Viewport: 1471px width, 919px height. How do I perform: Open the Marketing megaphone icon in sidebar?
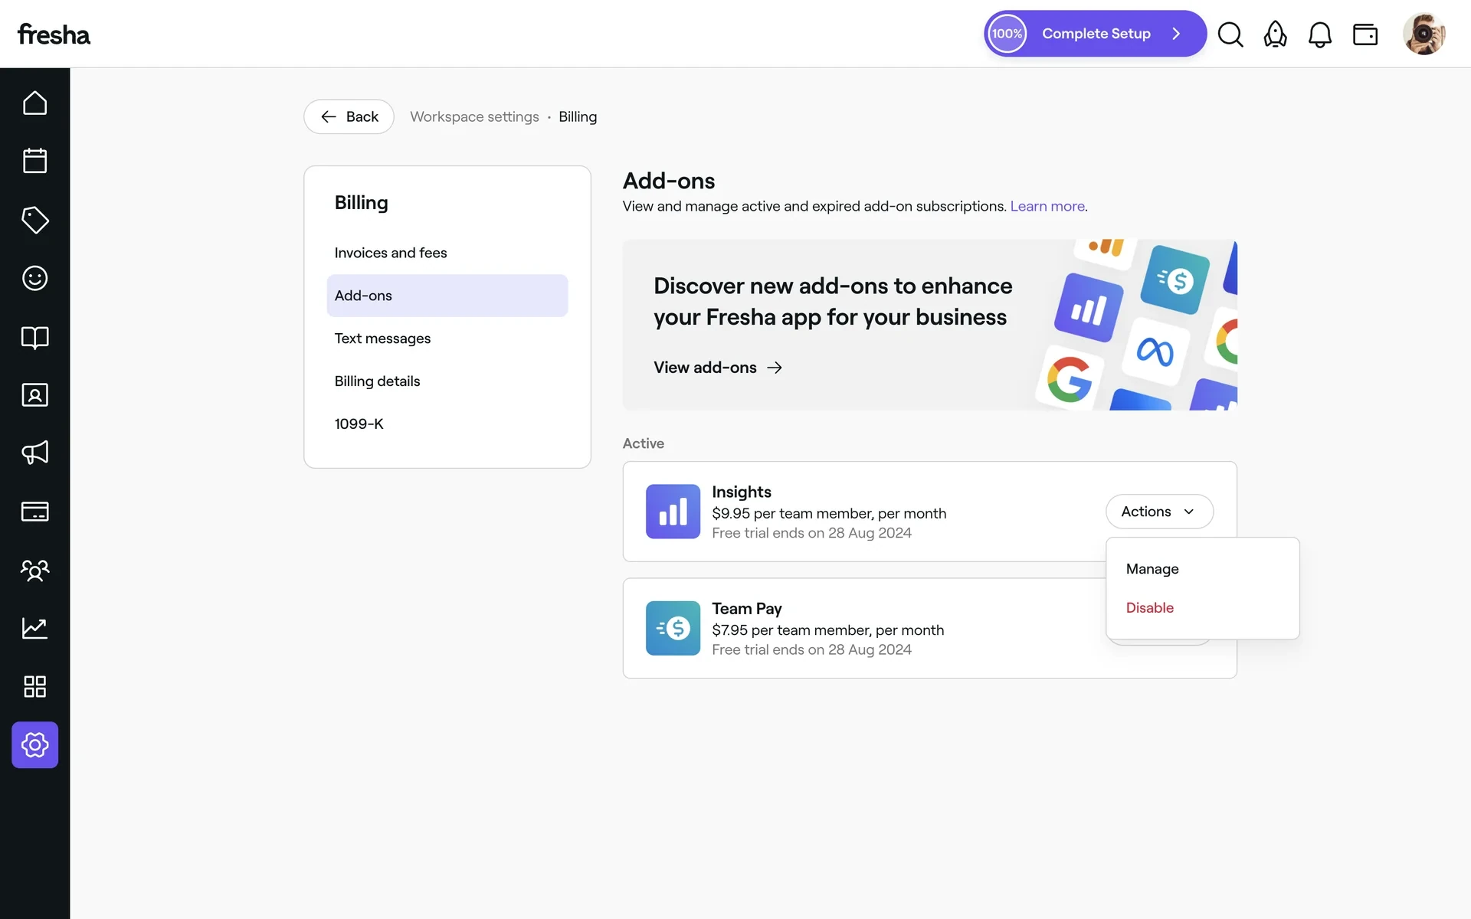click(x=34, y=453)
